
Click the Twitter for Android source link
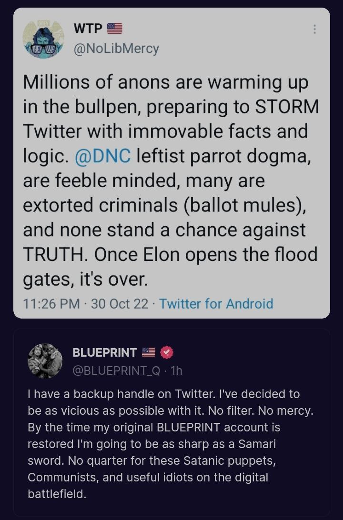pos(216,304)
